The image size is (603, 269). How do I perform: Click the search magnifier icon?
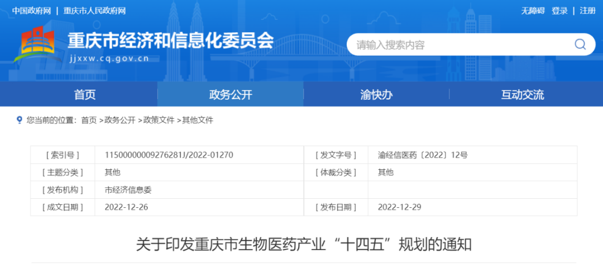580,45
